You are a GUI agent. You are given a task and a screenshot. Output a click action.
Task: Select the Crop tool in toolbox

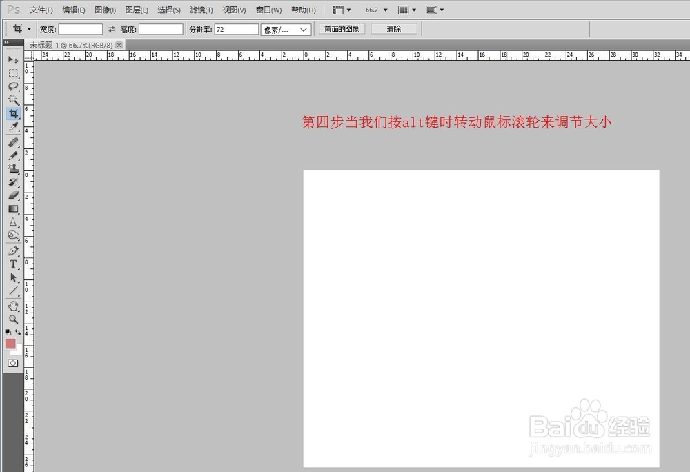pyautogui.click(x=13, y=113)
